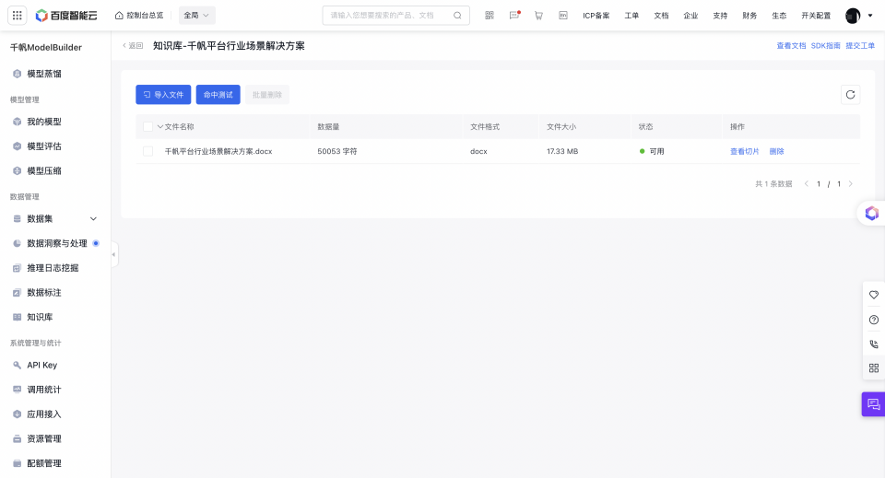Open the purple feedback chat button
885x478 pixels.
coord(873,404)
